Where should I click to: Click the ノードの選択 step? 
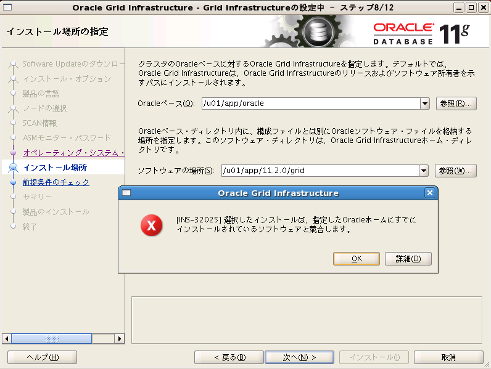coord(45,108)
